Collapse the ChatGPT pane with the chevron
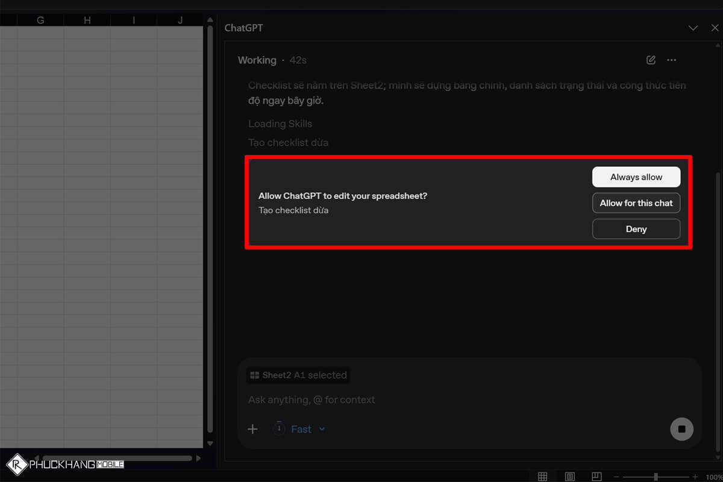 click(x=693, y=28)
